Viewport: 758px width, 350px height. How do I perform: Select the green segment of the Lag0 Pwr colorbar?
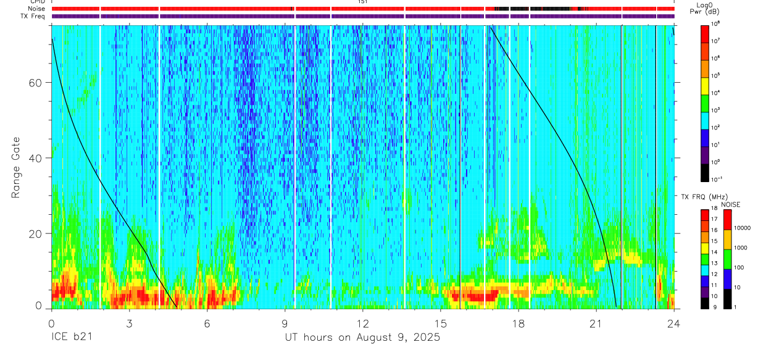pos(706,102)
